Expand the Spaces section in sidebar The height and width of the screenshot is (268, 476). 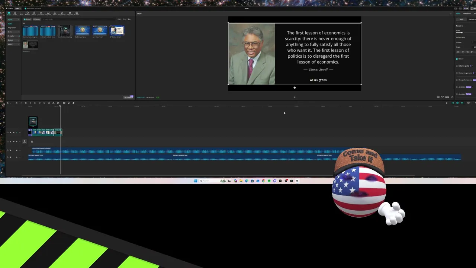[13, 40]
